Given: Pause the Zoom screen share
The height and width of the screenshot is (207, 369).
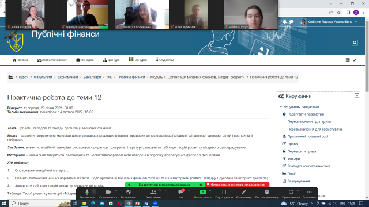Looking at the screenshot, I should (224, 194).
